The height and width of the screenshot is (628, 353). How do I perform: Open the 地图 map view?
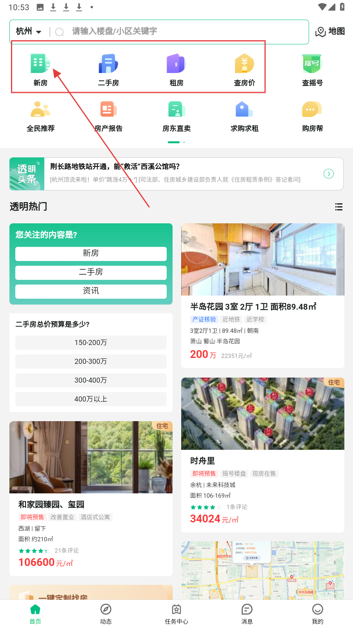coord(330,31)
